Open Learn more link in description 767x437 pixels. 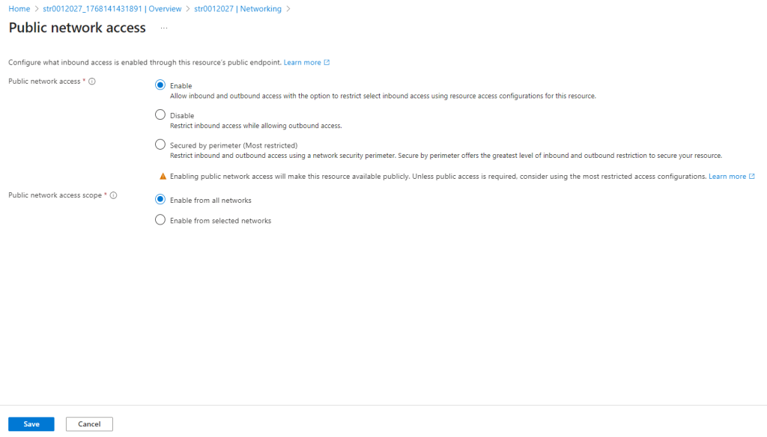302,63
